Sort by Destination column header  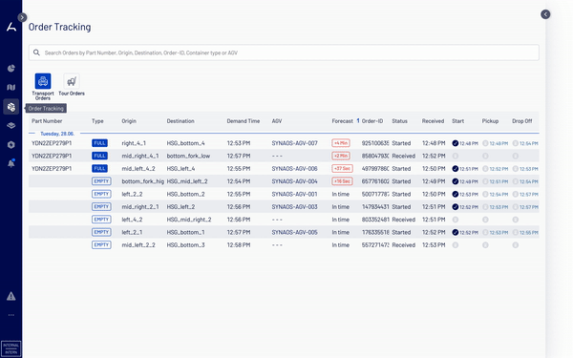(180, 121)
